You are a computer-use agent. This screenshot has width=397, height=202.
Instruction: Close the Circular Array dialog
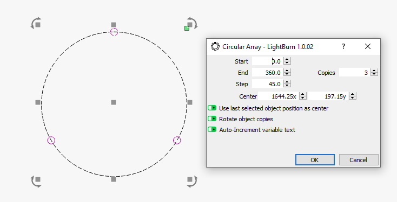368,46
